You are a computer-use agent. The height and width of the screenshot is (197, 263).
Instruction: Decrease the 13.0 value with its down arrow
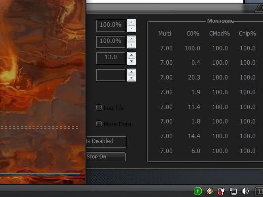pos(131,61)
